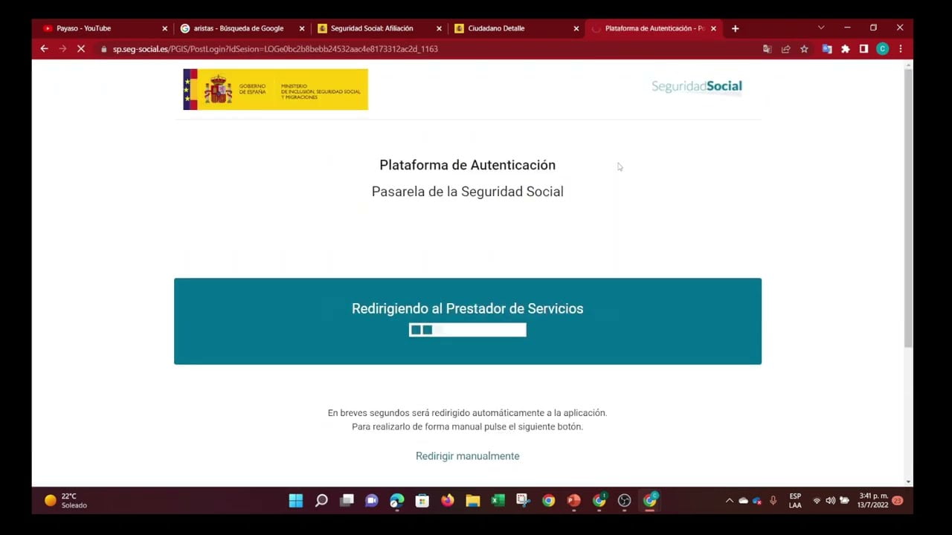Click the URL in the address bar

275,49
